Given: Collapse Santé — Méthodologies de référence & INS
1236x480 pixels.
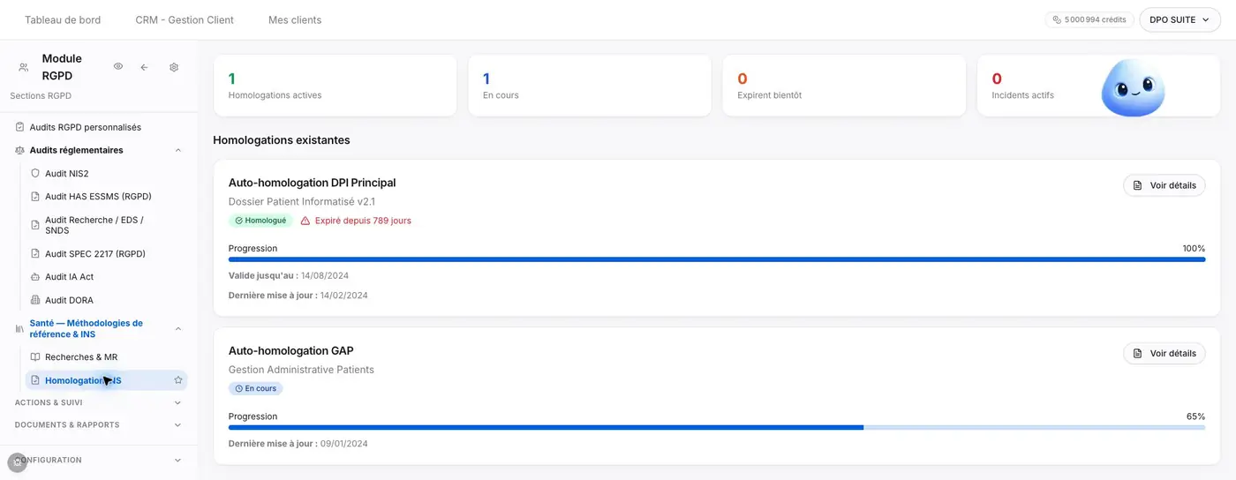Looking at the screenshot, I should tap(178, 329).
